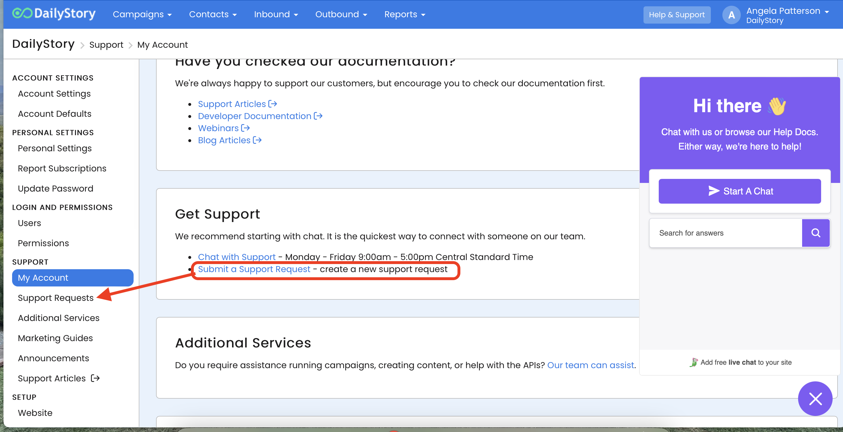The width and height of the screenshot is (843, 432).
Task: Open Support Requests in sidebar
Action: pos(56,298)
